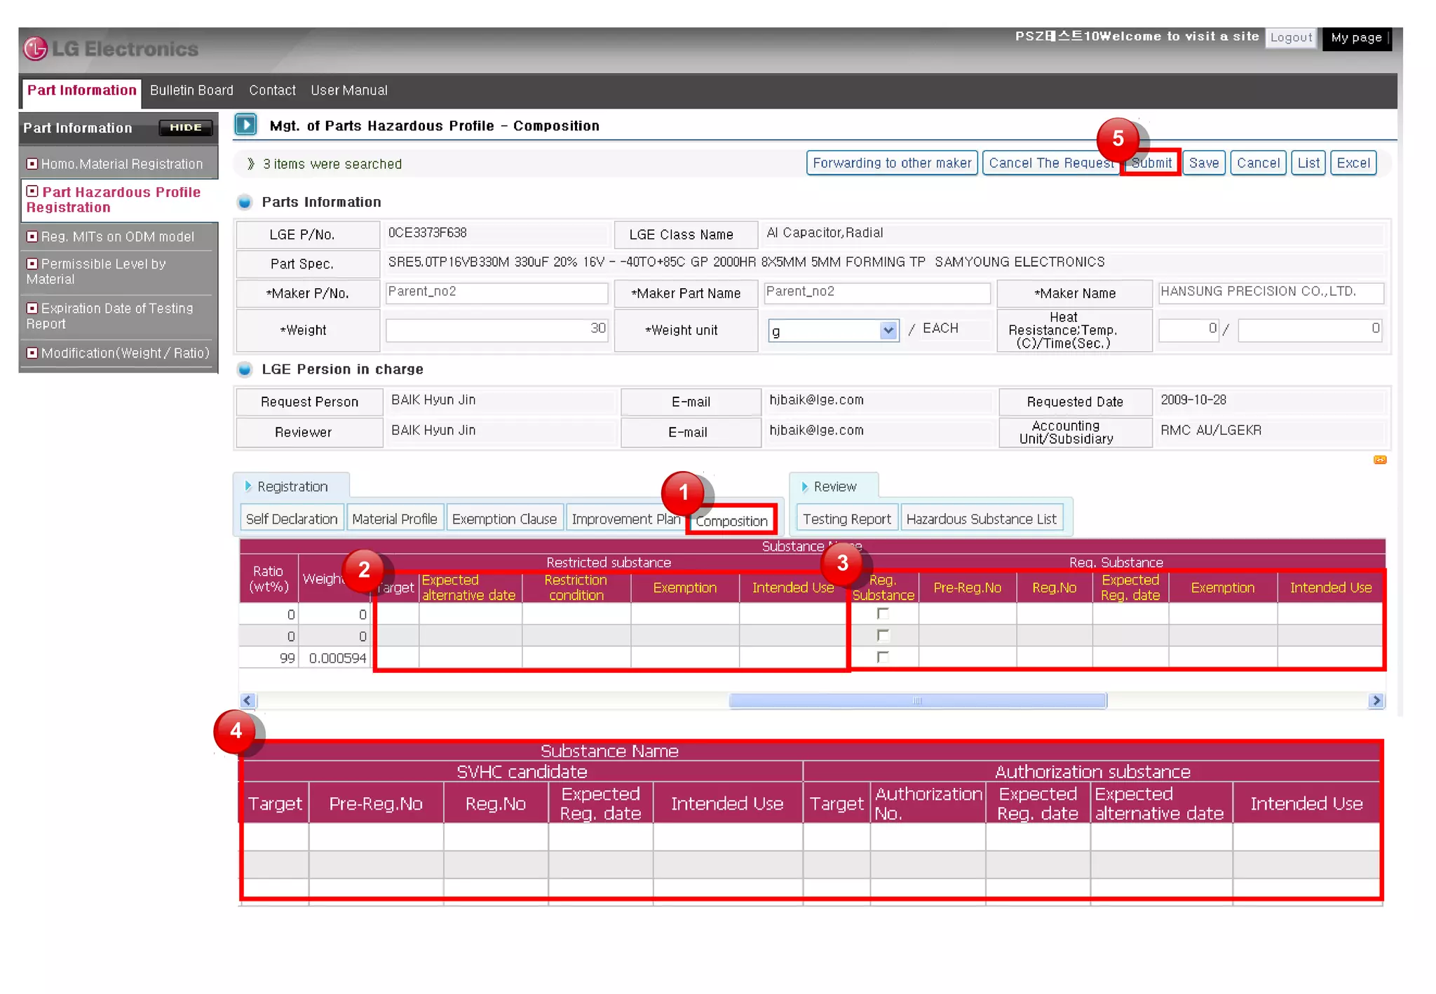
Task: Click the Review section expander arrow
Action: pos(805,486)
